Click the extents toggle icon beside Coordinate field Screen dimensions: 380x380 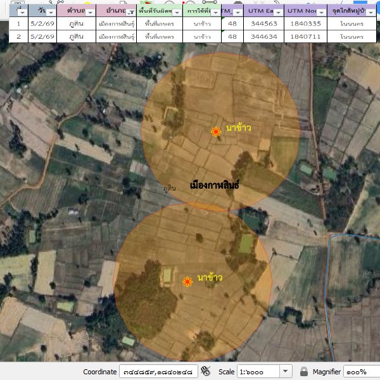pos(206,372)
